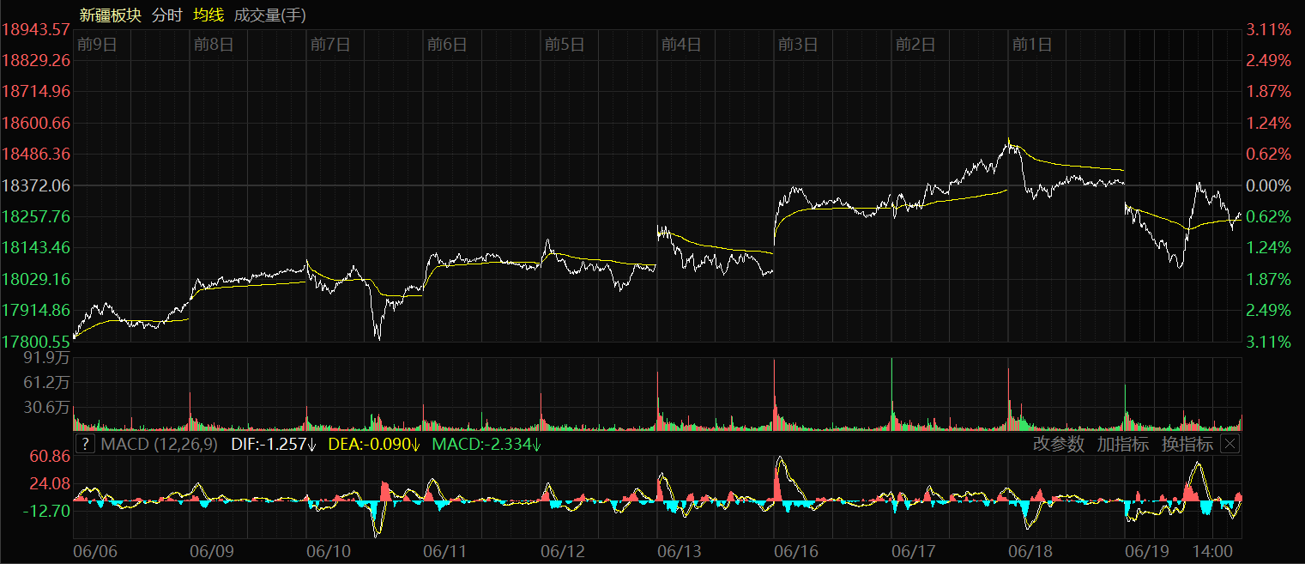Click the 18372.06 baseline price label
1305x564 pixels.
coord(36,185)
